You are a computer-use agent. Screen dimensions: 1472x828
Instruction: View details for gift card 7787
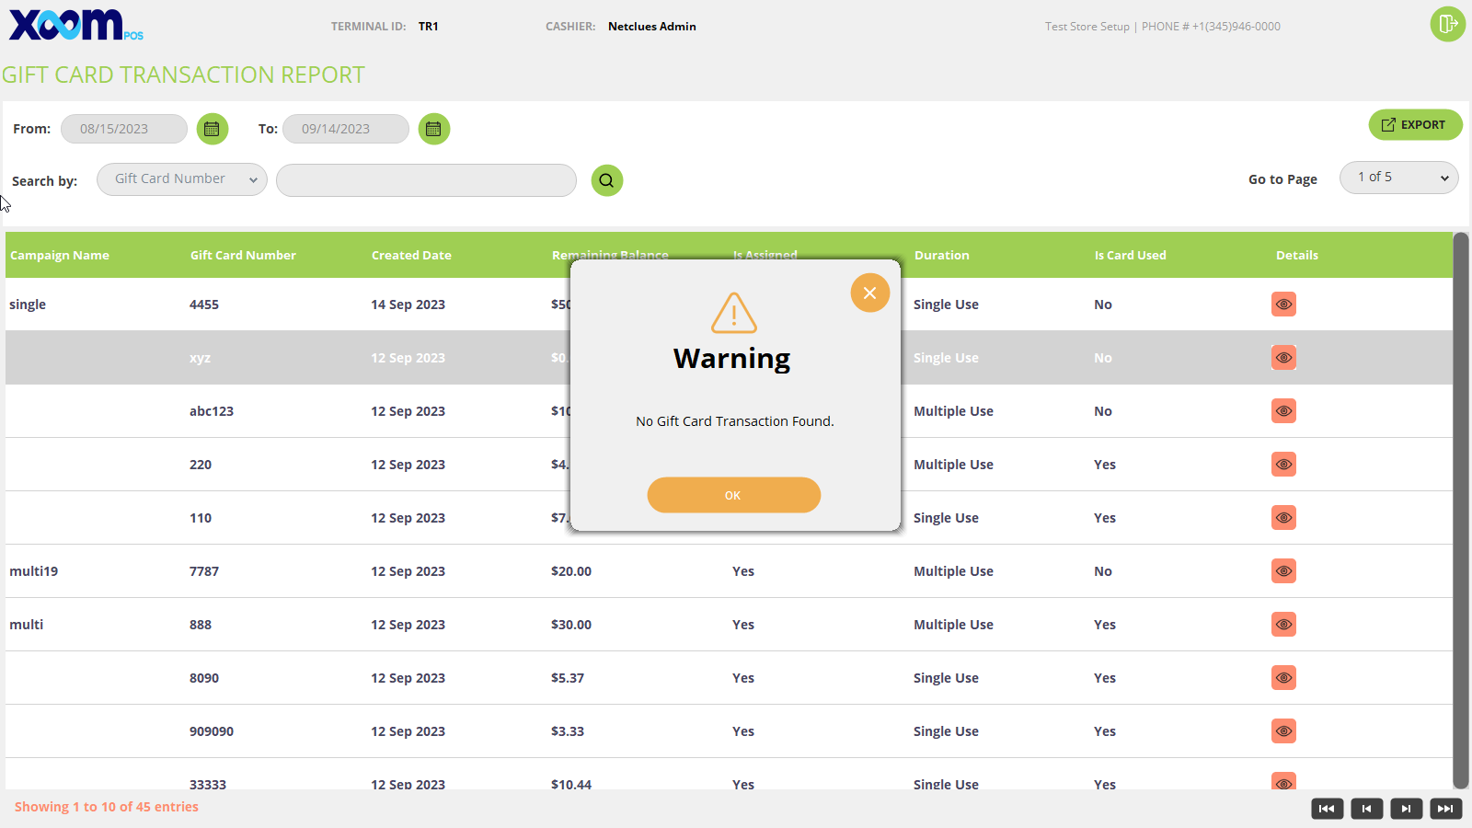pos(1283,571)
